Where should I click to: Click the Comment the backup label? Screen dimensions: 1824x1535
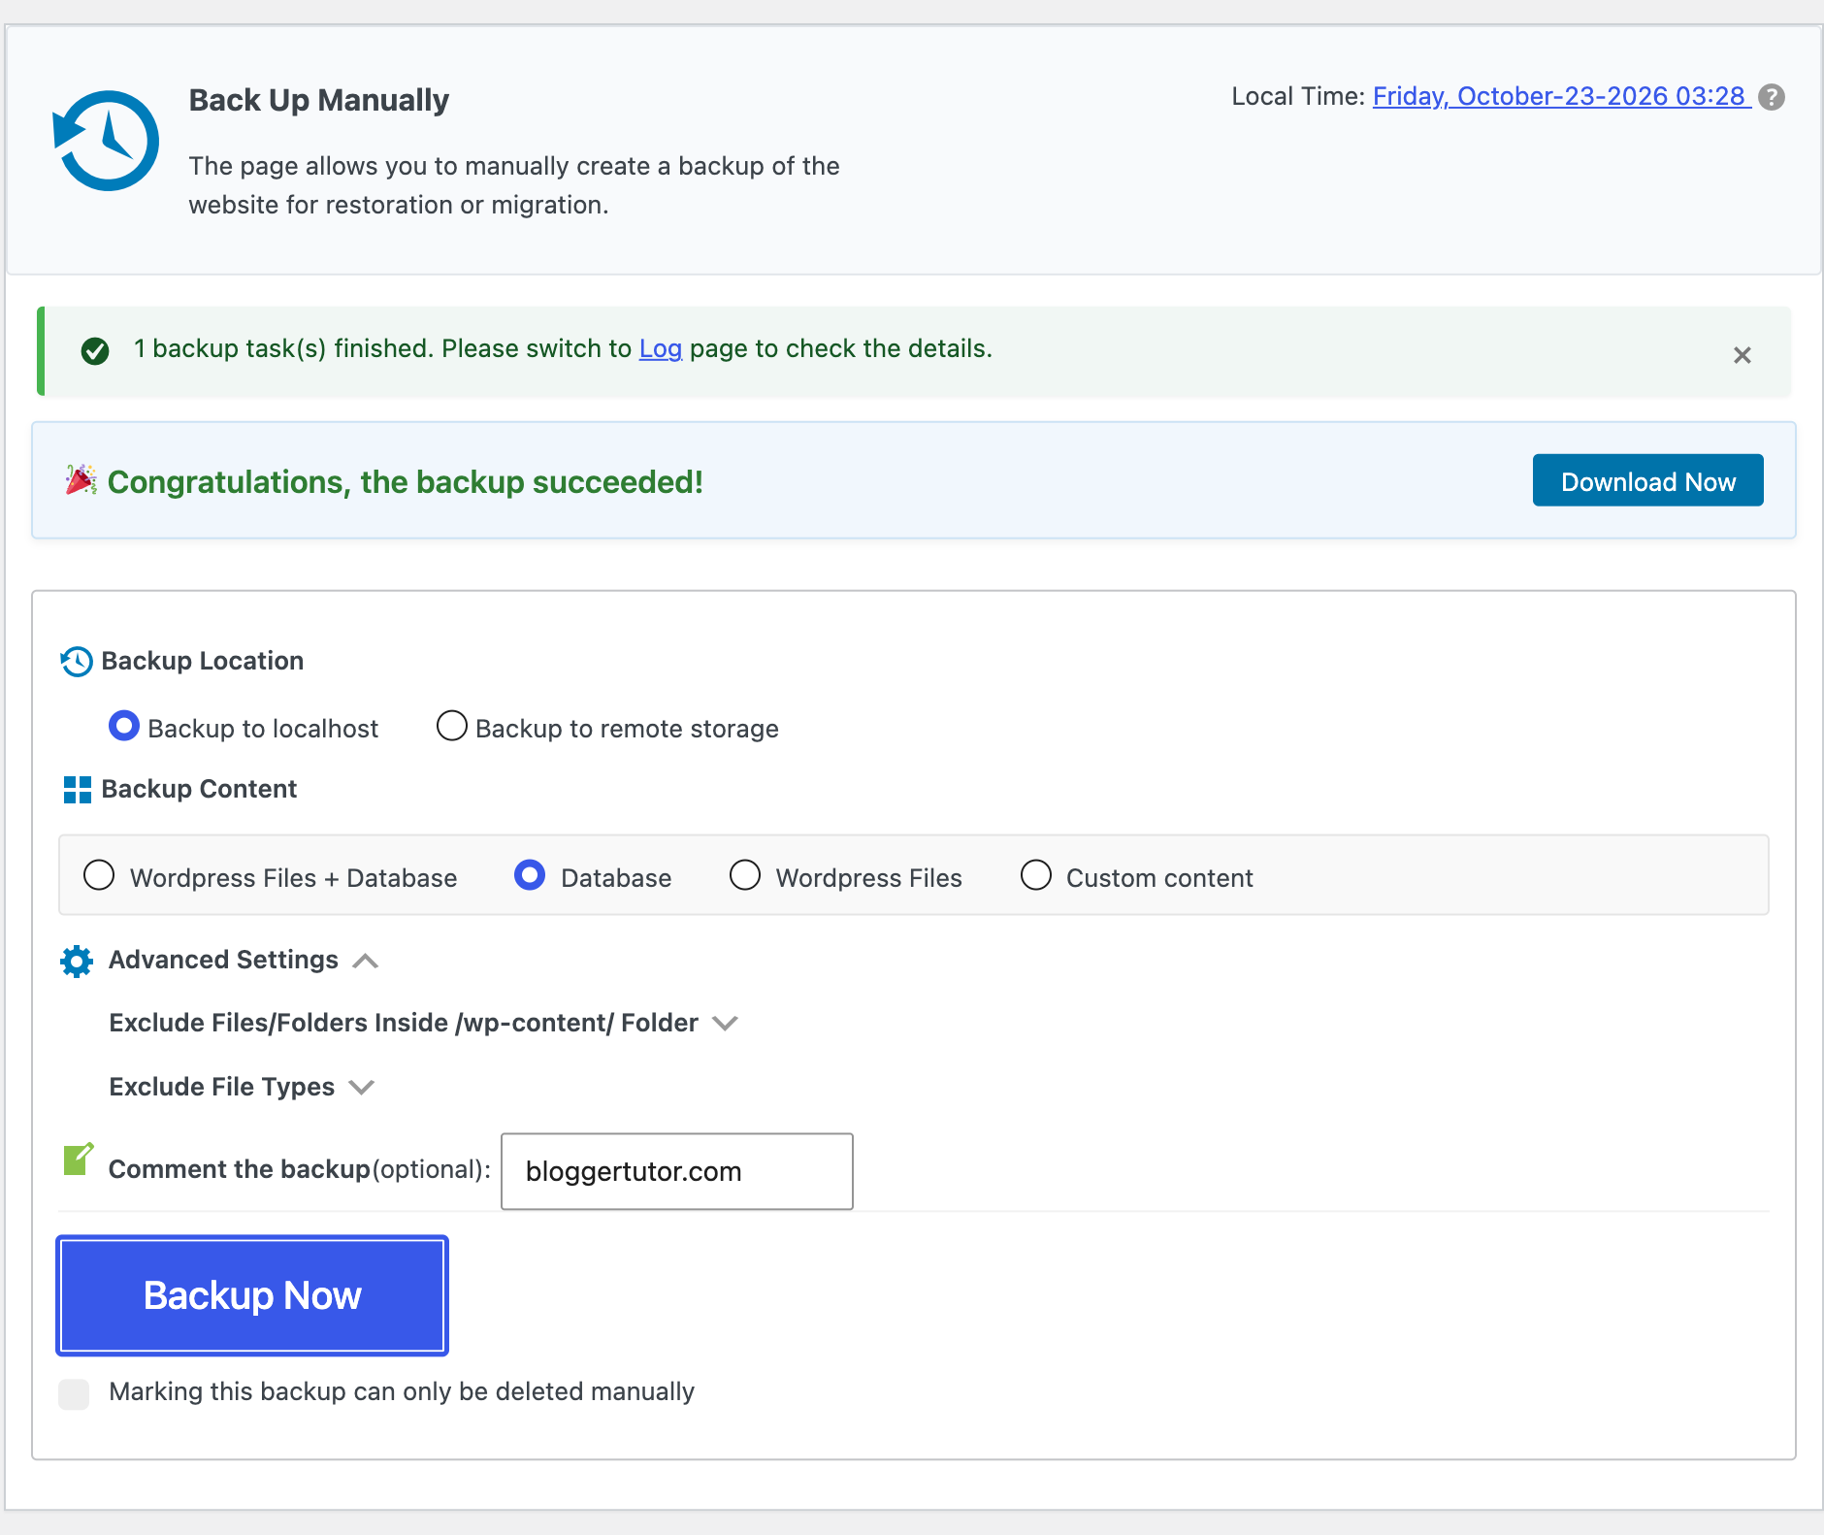pos(300,1169)
